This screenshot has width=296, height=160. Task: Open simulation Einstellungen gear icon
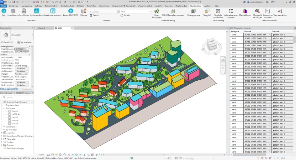pos(13,11)
